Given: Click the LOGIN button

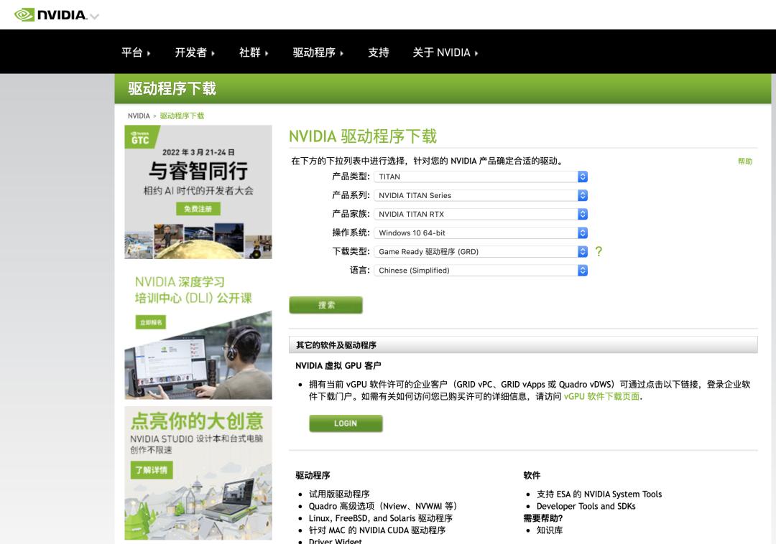Looking at the screenshot, I should point(346,423).
